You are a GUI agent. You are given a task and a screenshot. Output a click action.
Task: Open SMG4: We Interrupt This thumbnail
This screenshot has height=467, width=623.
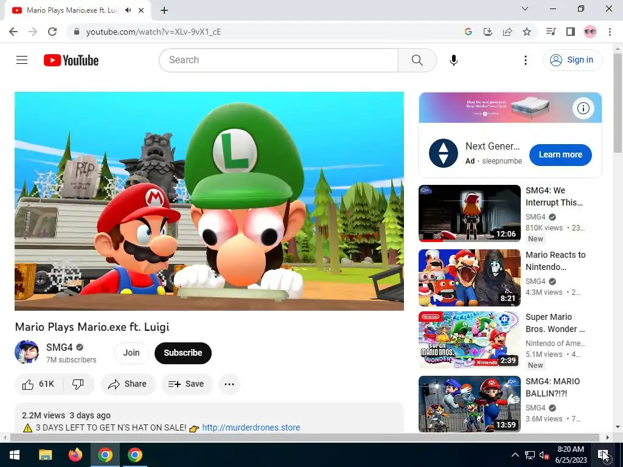[x=469, y=213]
